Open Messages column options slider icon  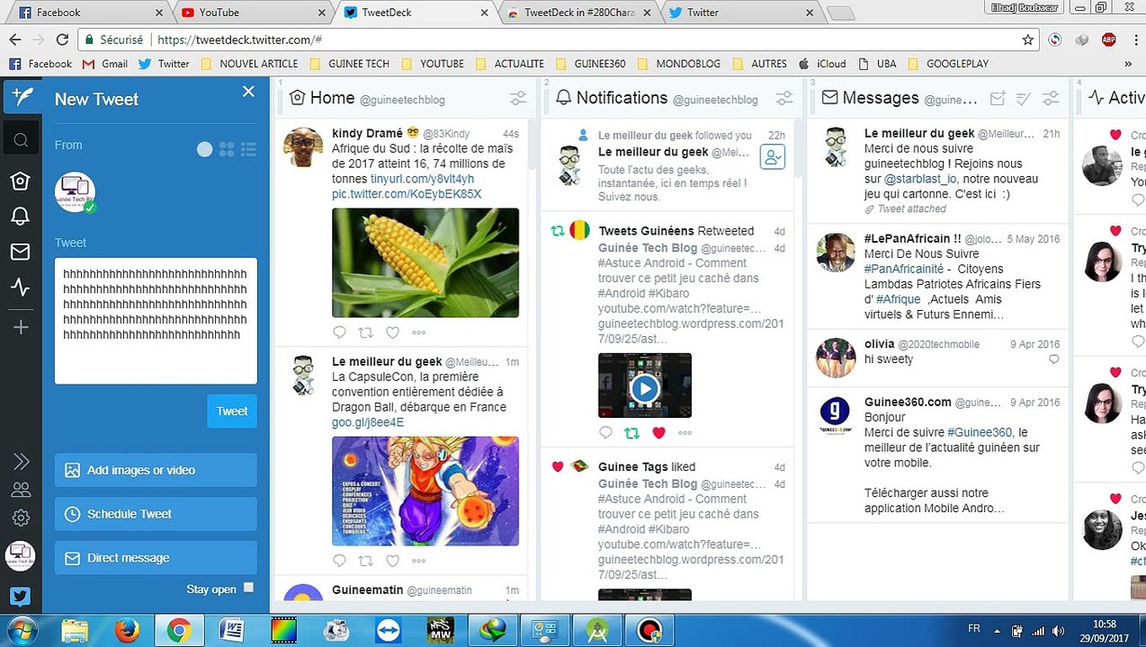(x=1051, y=99)
